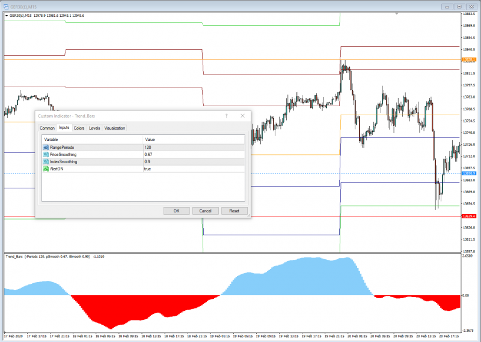
Task: Switch to the Visualization tab
Action: [115, 128]
